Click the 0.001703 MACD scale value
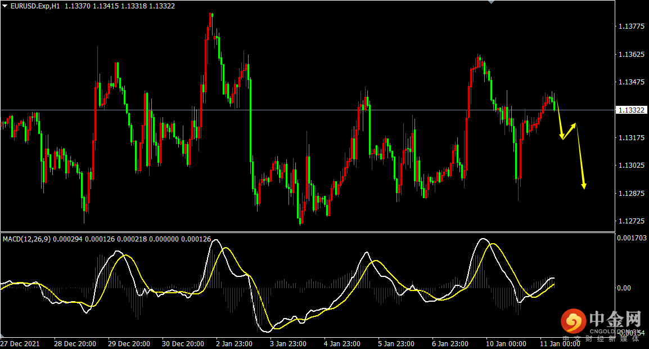Image resolution: width=649 pixels, height=349 pixels. (632, 238)
